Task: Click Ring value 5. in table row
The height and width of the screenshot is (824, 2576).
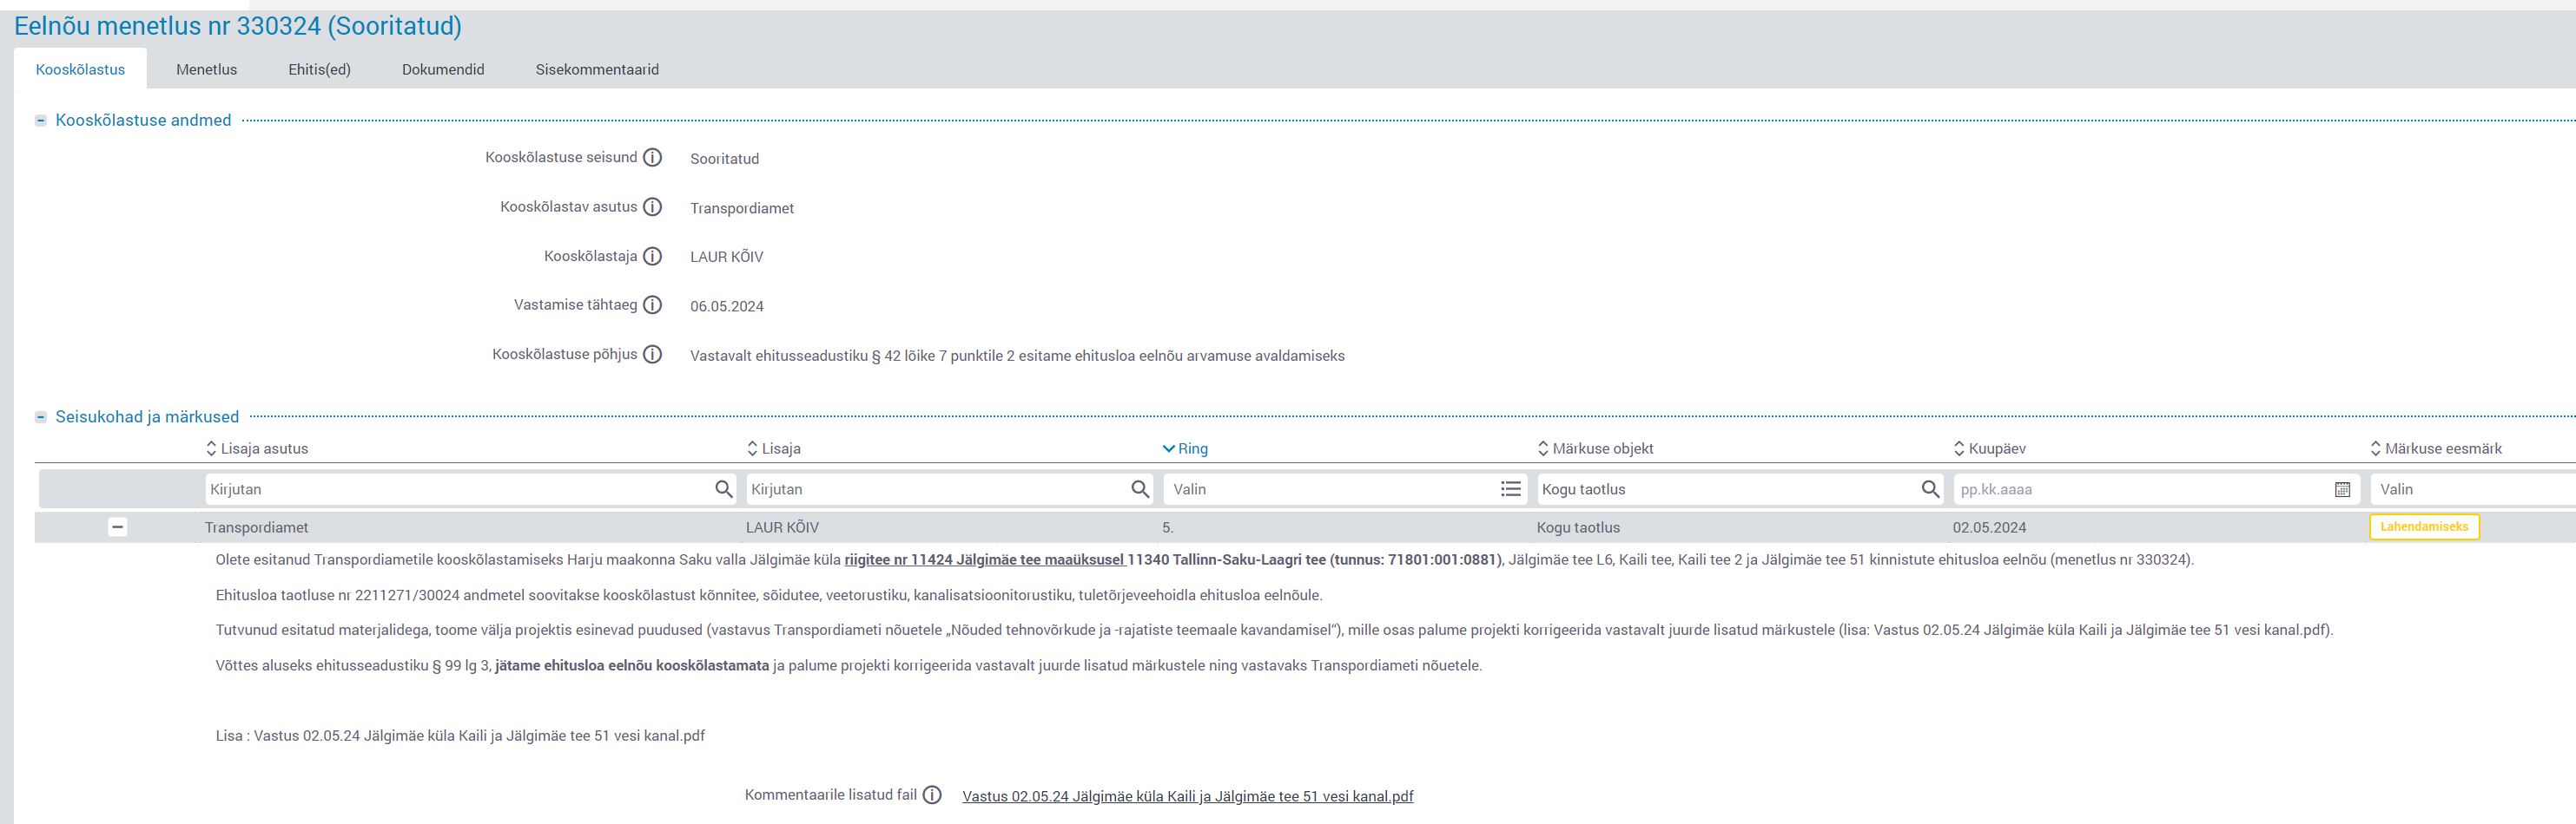Action: tap(1167, 527)
